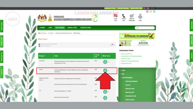The image size is (193, 109).
Task: Expand the UTAMA item in green sidebar
Action: pyautogui.click(x=123, y=70)
